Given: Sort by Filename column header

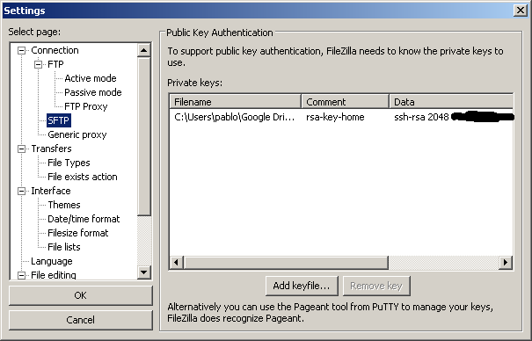Looking at the screenshot, I should click(235, 102).
